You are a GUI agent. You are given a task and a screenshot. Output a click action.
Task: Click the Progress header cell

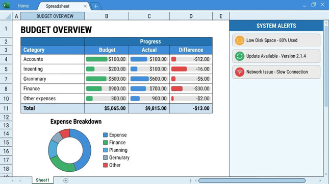click(148, 41)
